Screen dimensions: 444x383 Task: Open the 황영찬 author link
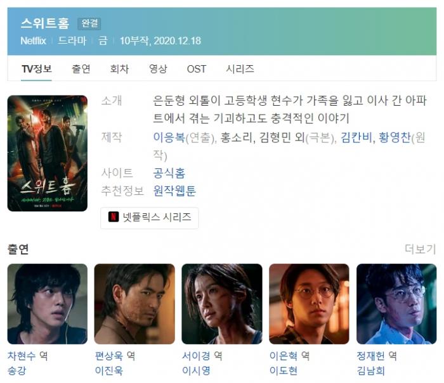(x=395, y=137)
